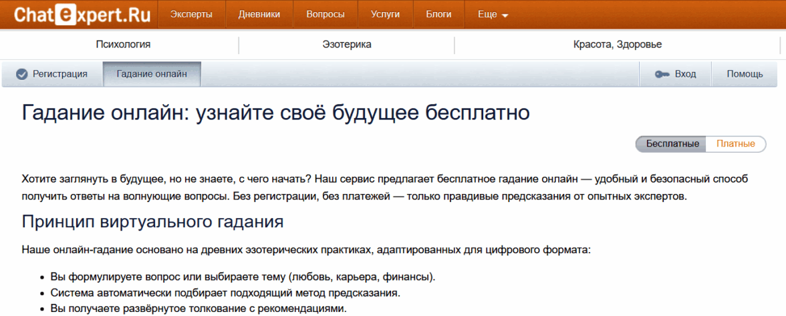Open the Психология category
786x316 pixels.
pyautogui.click(x=123, y=45)
